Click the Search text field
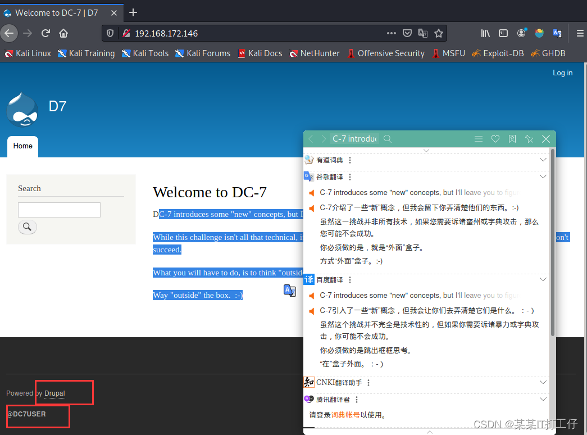Viewport: 587px width, 435px height. (x=59, y=210)
